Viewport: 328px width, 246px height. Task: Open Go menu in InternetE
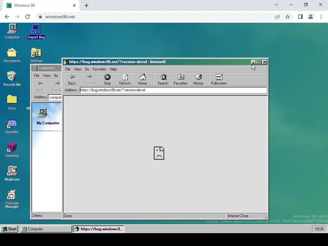point(87,69)
